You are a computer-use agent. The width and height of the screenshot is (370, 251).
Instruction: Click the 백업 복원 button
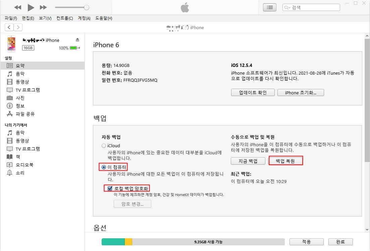(x=285, y=161)
